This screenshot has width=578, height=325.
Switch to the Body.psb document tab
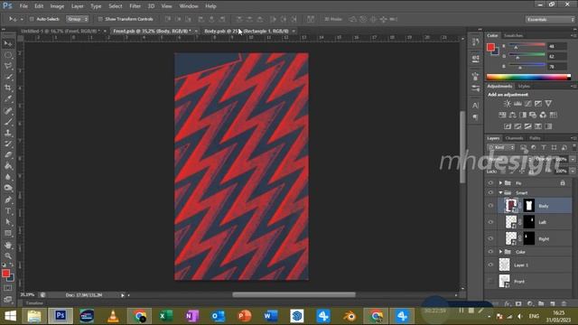pos(247,31)
